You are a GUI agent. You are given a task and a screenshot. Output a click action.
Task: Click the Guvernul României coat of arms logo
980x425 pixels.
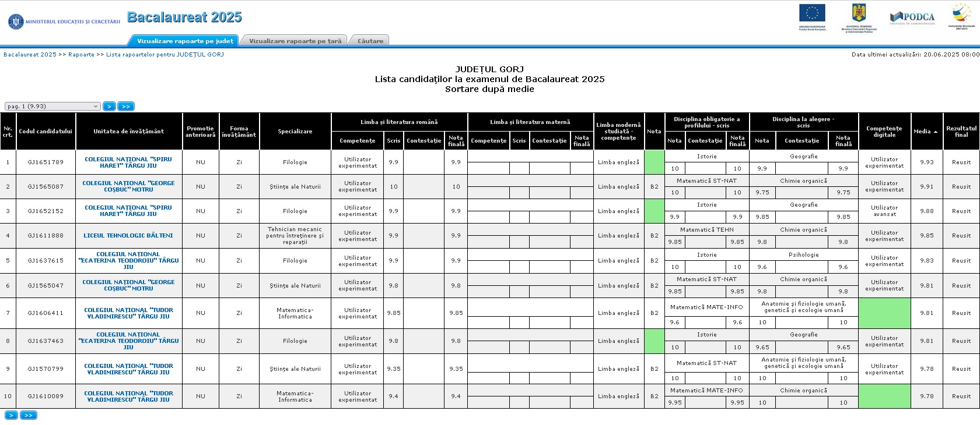(859, 16)
